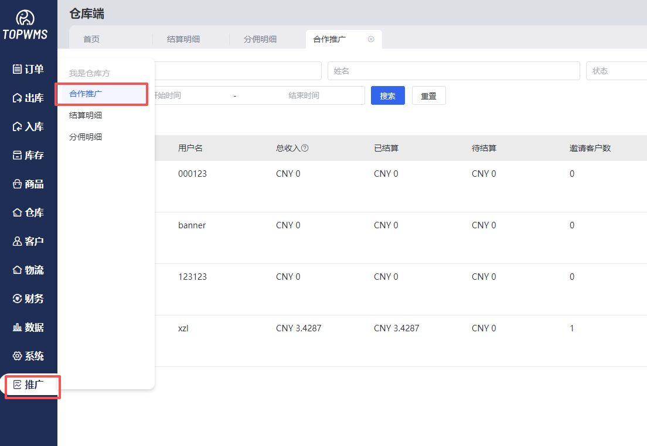Open the 出库 outbound sidebar icon
The image size is (647, 446).
[17, 98]
